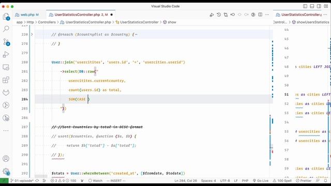Click 'SUM(CASE' text on line 284

(x=77, y=99)
